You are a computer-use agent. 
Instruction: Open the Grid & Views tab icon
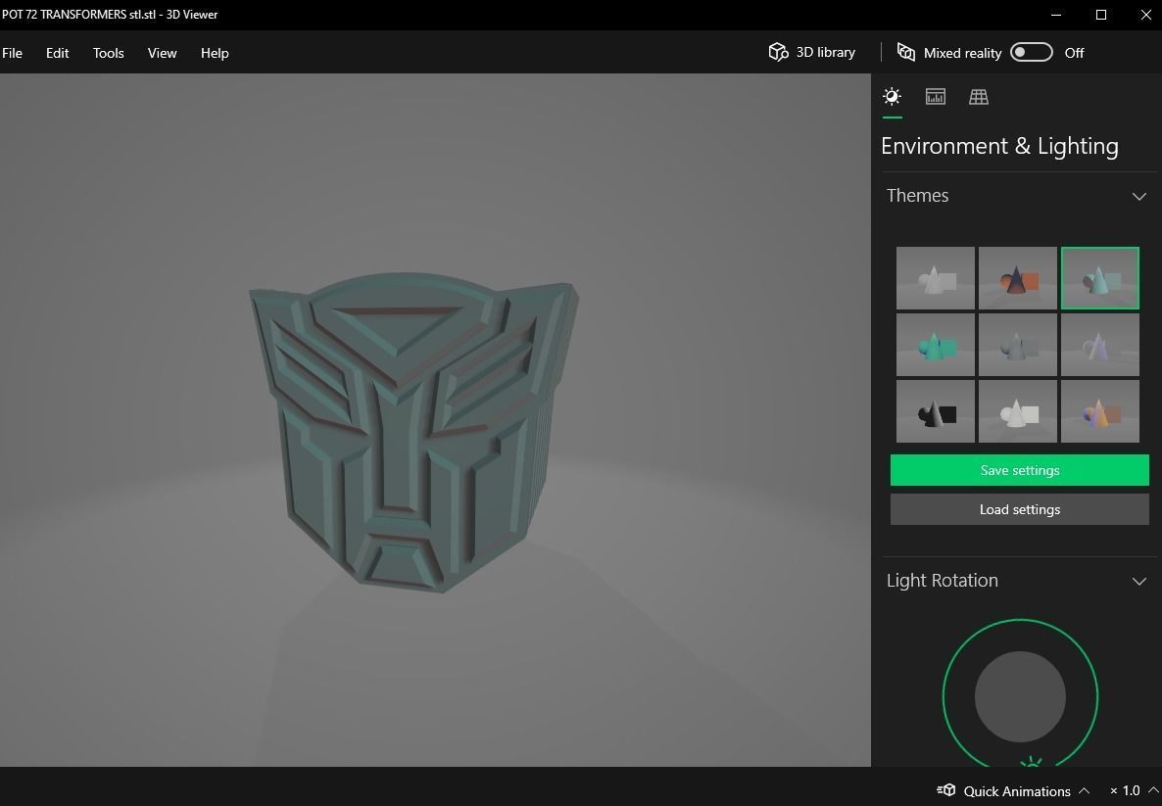click(978, 96)
